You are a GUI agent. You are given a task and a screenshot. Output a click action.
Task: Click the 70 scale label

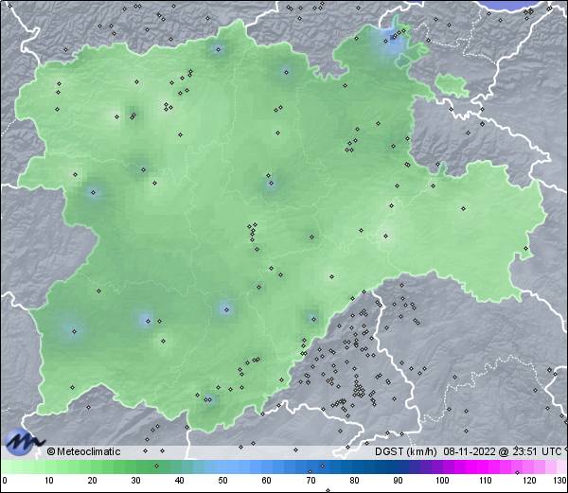tap(311, 481)
